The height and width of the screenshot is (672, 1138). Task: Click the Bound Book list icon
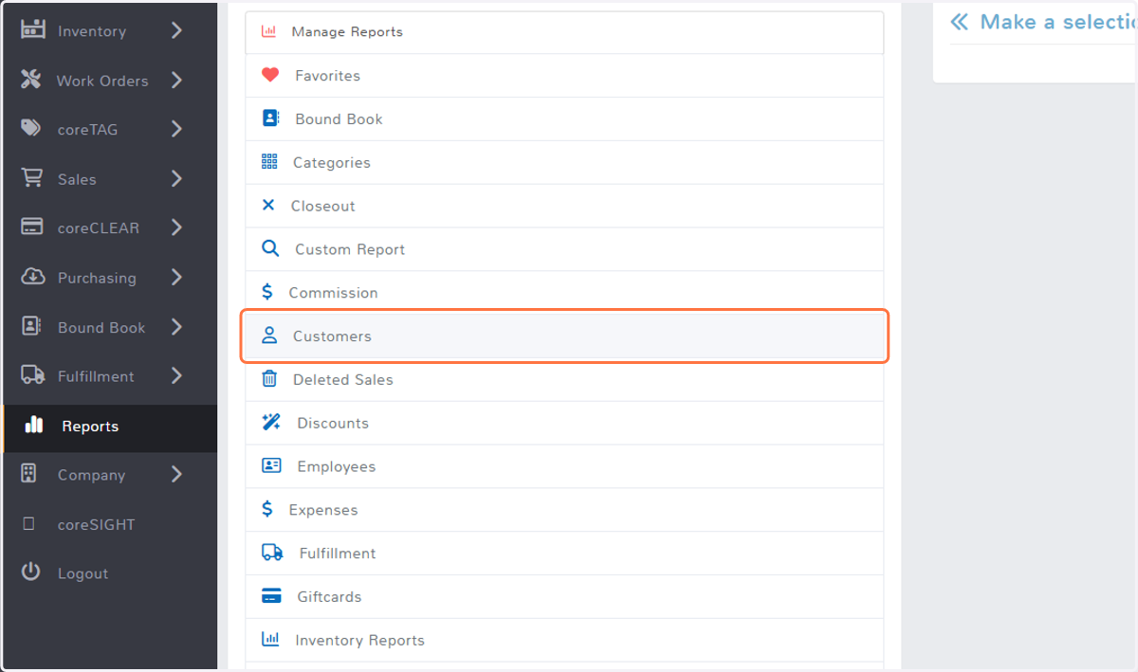click(x=270, y=118)
